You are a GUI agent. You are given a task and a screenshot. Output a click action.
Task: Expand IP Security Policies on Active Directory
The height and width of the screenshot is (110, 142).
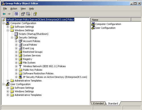(16, 77)
